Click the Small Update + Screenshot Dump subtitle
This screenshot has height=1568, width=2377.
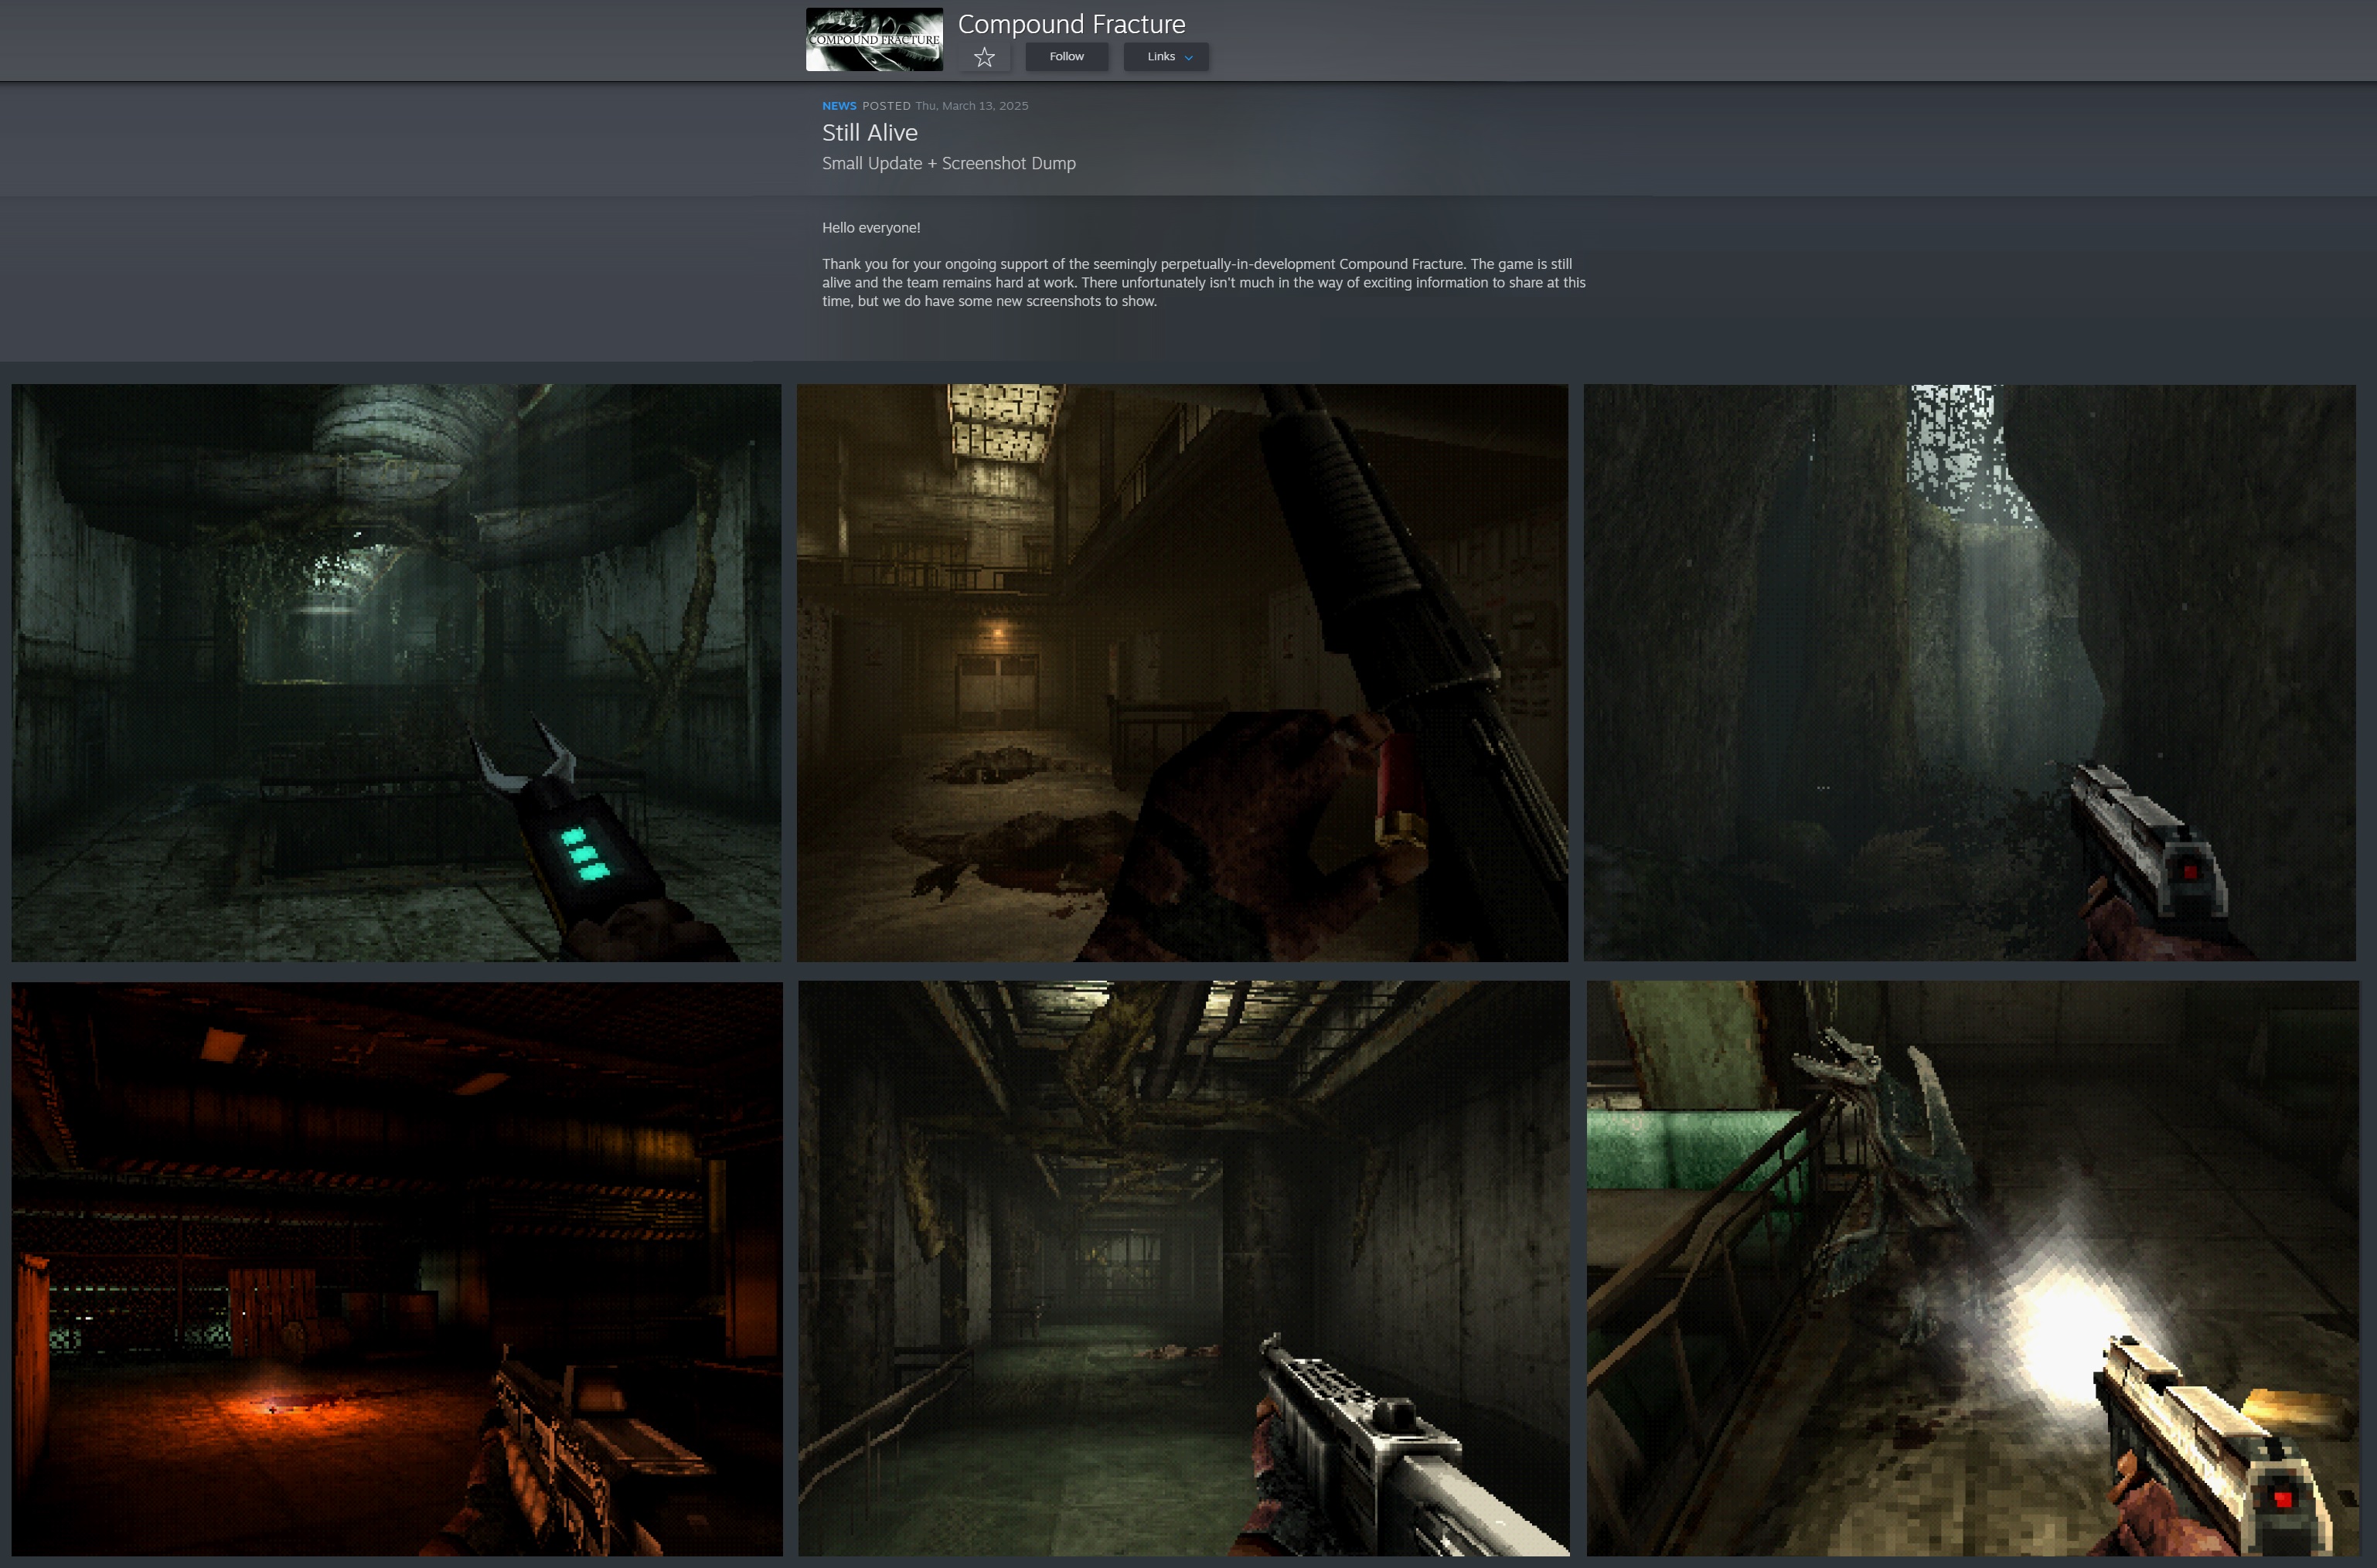pyautogui.click(x=948, y=163)
